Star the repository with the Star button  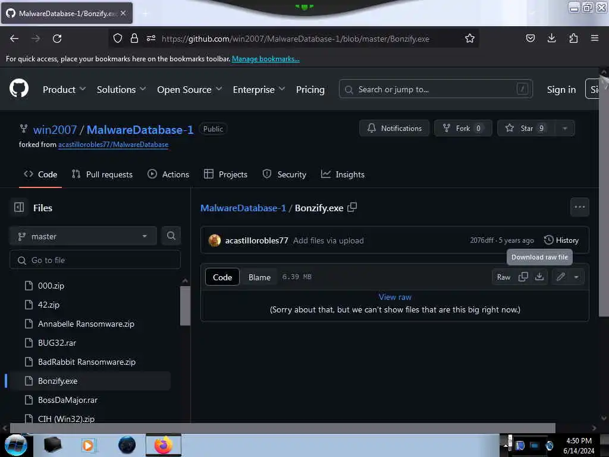tap(526, 129)
